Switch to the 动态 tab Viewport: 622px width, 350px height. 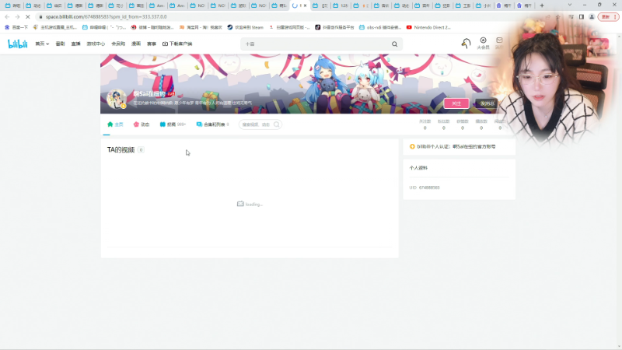coord(142,124)
